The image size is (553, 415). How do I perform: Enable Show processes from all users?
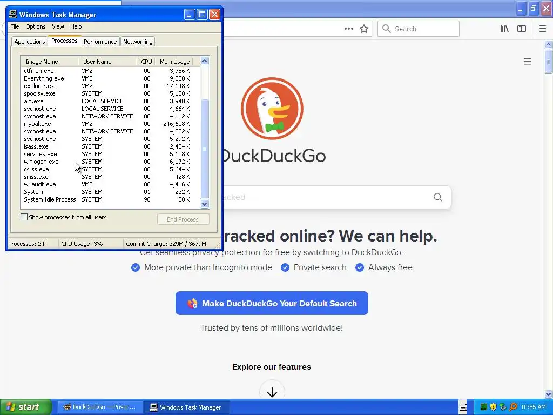(x=24, y=217)
